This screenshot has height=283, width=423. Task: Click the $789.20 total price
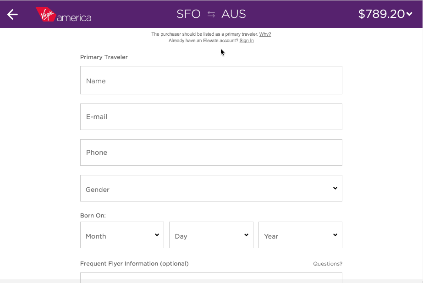tap(381, 14)
